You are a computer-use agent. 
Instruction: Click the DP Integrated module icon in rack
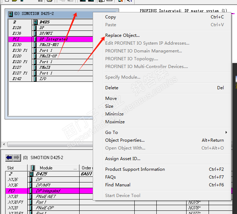point(35,39)
